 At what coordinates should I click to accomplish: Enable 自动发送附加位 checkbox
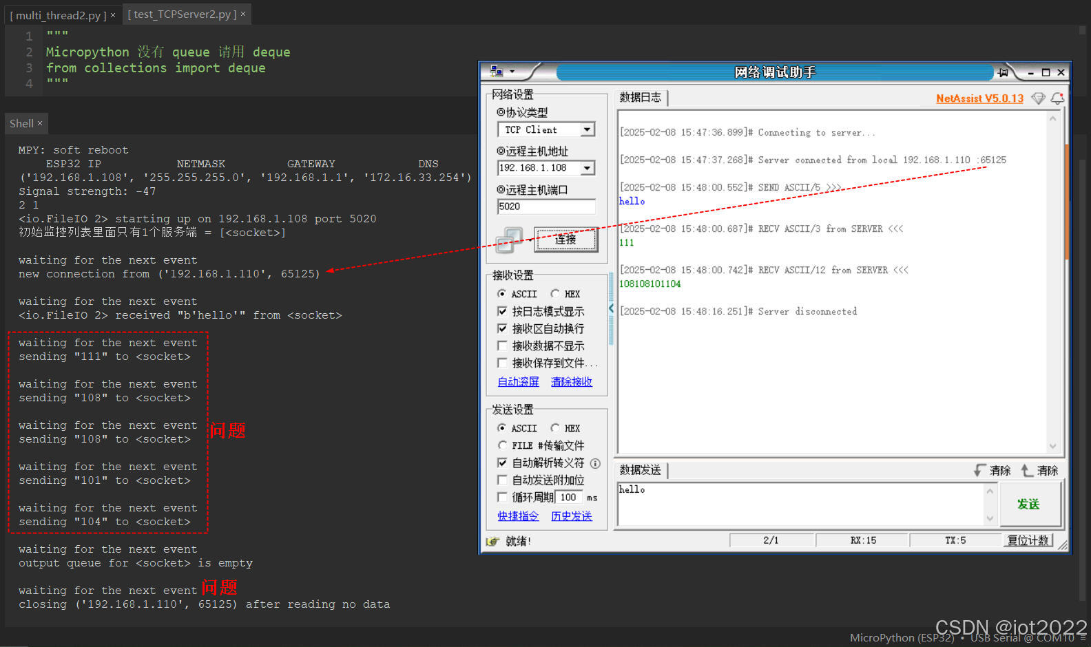click(502, 480)
